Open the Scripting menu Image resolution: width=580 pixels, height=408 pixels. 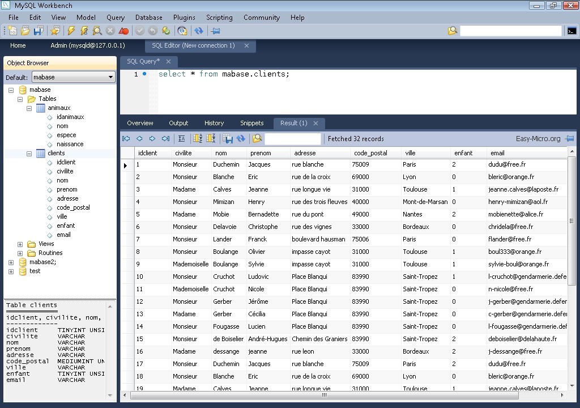(219, 18)
